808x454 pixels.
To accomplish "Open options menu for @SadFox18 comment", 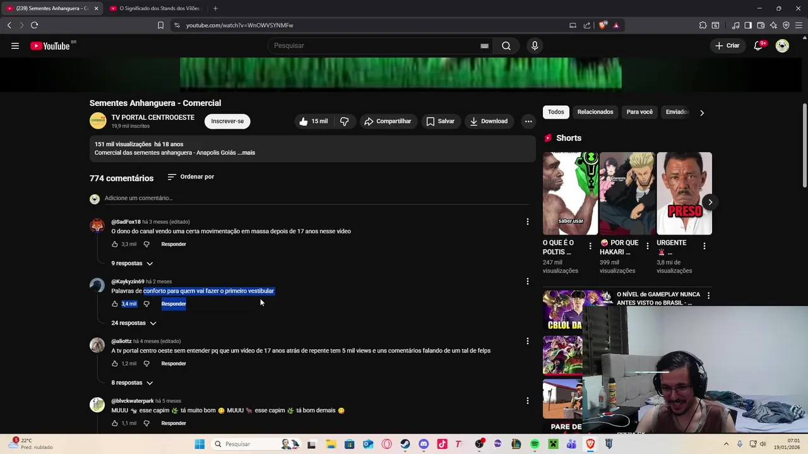I will point(528,221).
